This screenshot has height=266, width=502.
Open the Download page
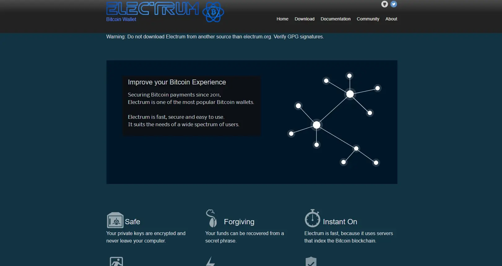305,19
